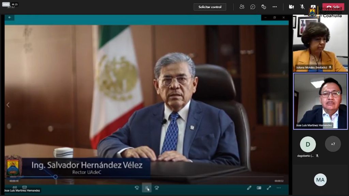Skip forward in the video player
The width and height of the screenshot is (349, 196).
pyautogui.click(x=156, y=187)
